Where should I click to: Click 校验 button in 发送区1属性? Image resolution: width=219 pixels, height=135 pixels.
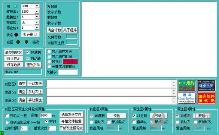click(x=117, y=116)
